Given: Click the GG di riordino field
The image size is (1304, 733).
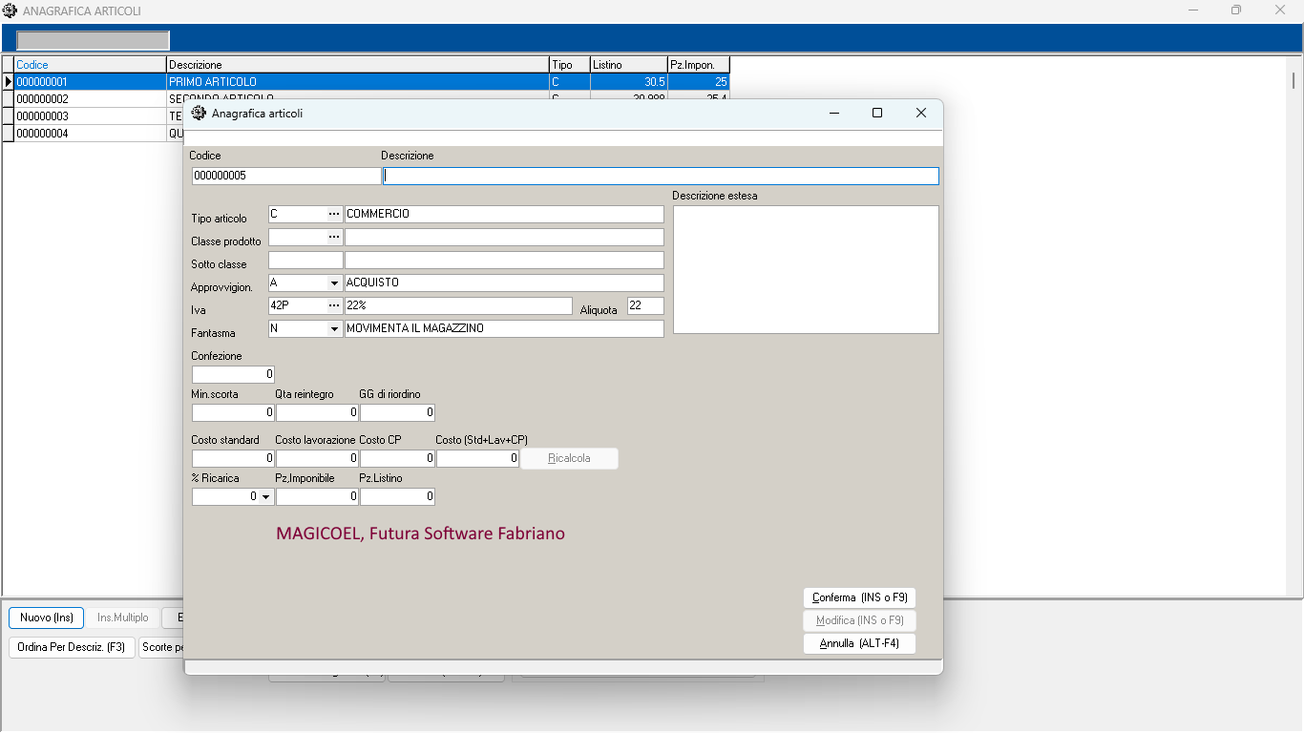Looking at the screenshot, I should click(x=397, y=412).
